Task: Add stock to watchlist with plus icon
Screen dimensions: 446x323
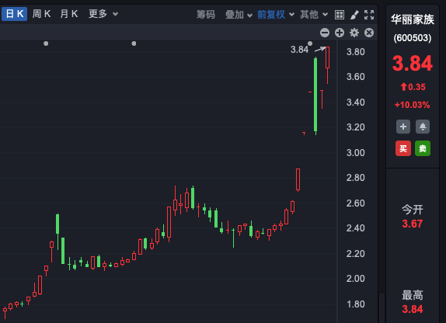Action: pos(403,127)
